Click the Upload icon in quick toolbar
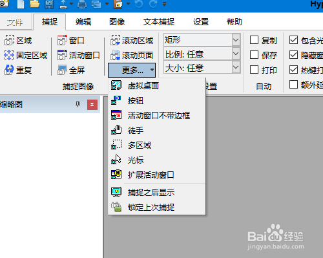 63,4
